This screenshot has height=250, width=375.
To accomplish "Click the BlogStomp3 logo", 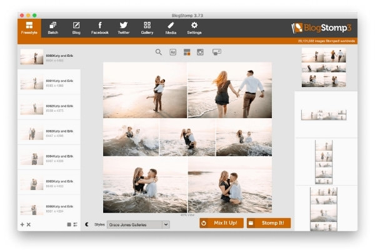I will pyautogui.click(x=321, y=28).
